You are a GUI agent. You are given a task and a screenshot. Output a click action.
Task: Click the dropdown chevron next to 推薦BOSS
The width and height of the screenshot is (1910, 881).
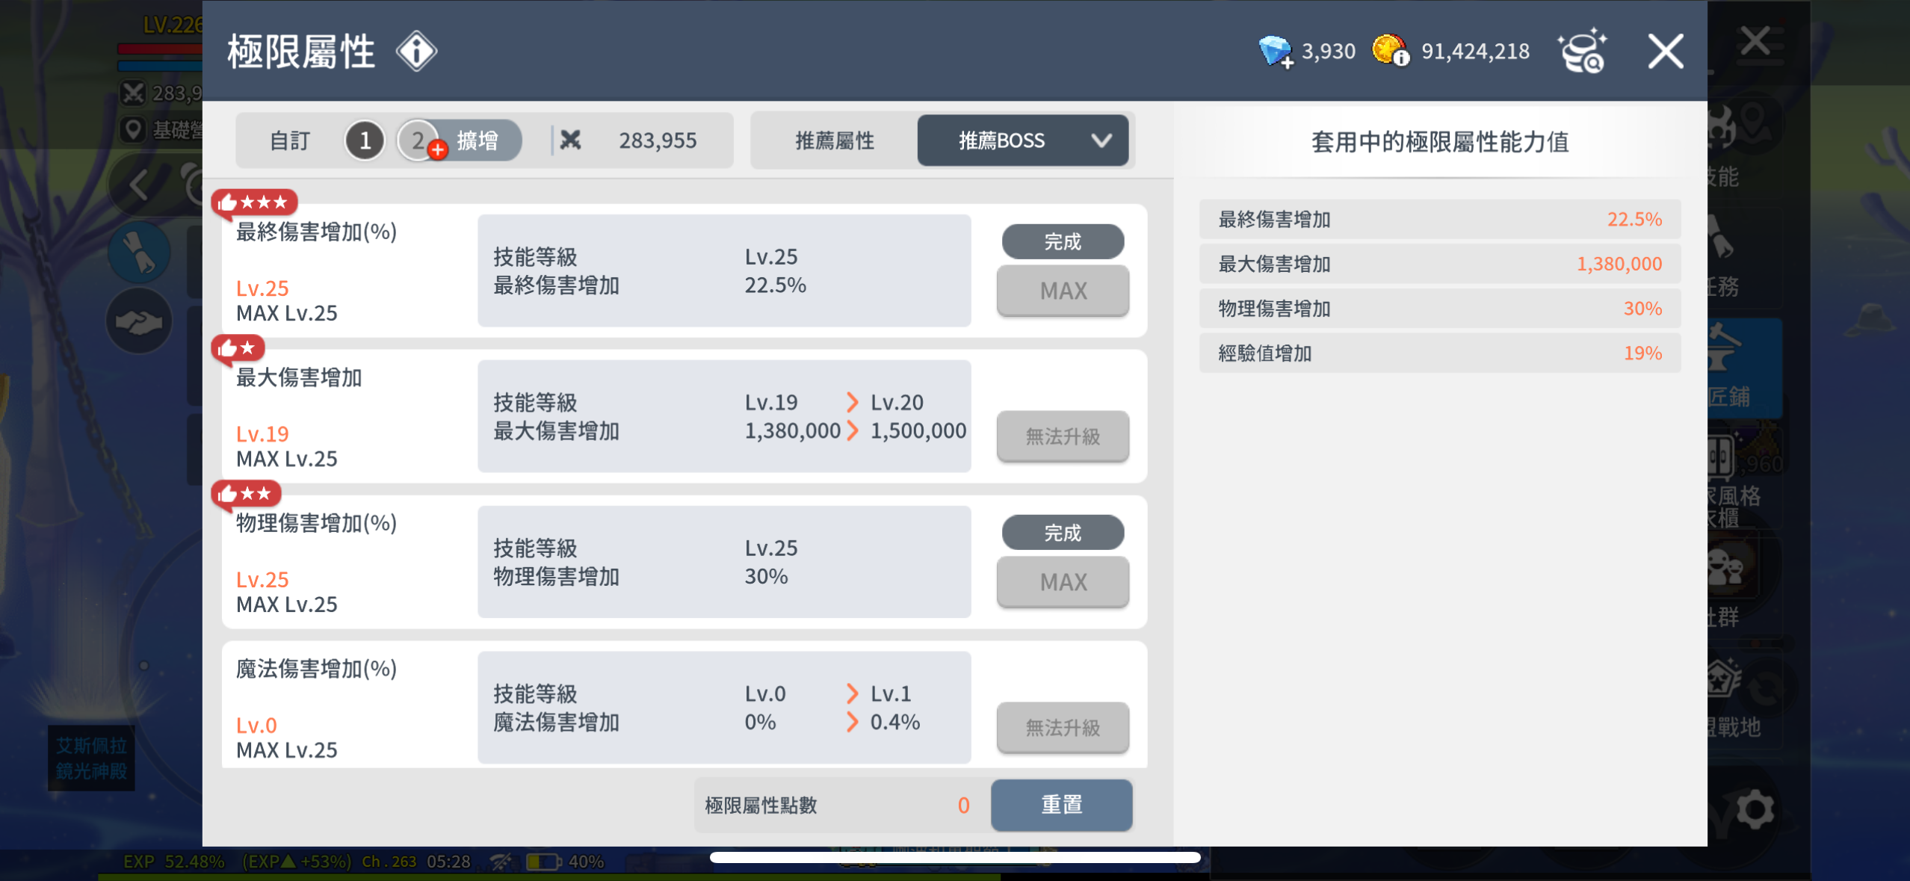coord(1101,140)
